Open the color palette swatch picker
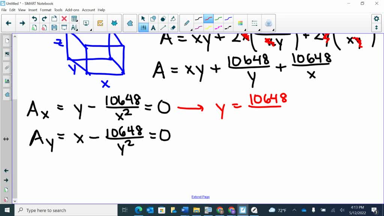 coord(240,23)
